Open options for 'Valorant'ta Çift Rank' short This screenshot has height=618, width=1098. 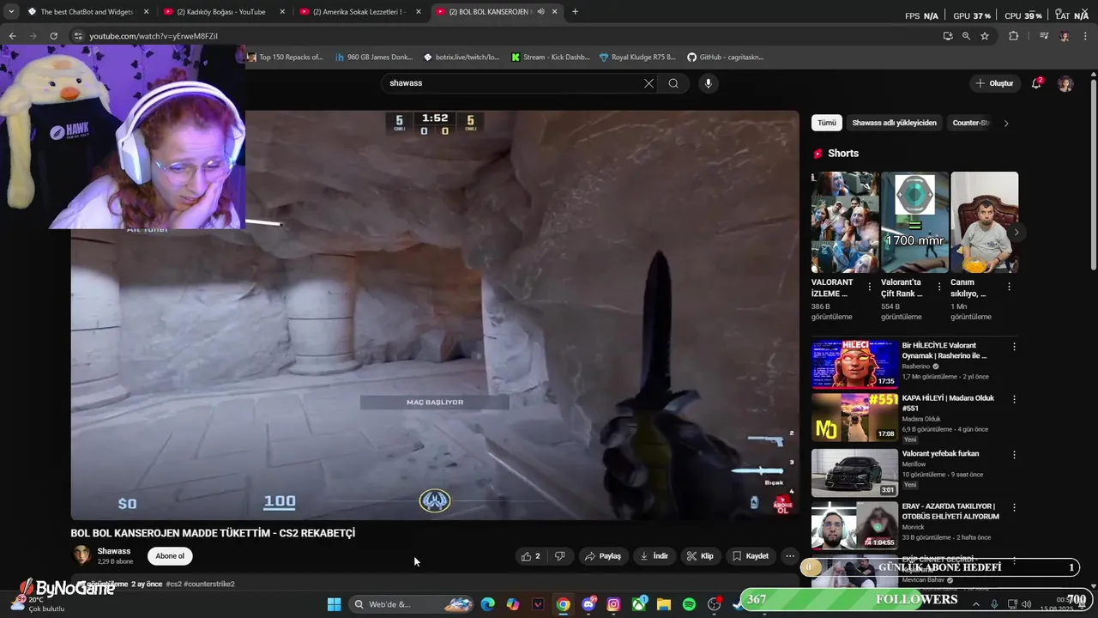tap(939, 287)
